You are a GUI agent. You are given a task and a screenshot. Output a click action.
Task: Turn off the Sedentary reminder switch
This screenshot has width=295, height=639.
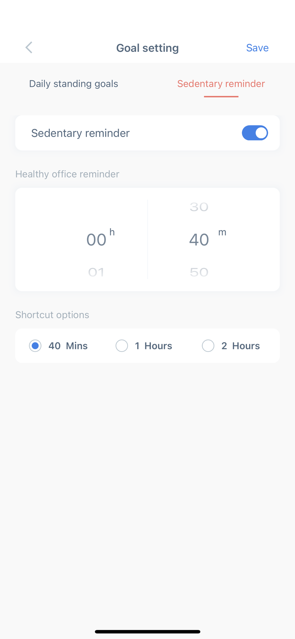(255, 133)
